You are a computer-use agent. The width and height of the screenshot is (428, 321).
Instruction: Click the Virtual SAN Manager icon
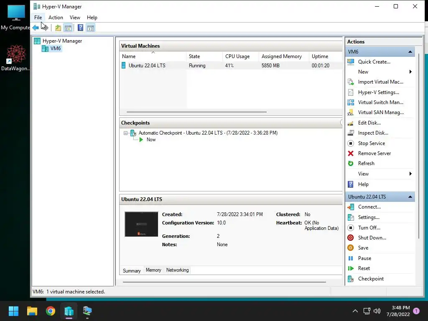pyautogui.click(x=351, y=112)
